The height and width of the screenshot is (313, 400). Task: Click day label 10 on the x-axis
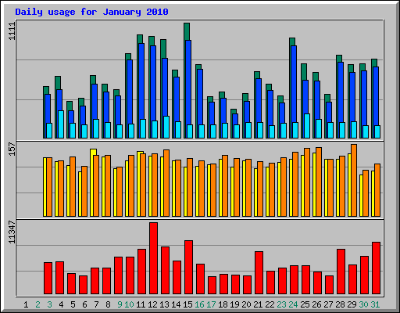(x=129, y=304)
